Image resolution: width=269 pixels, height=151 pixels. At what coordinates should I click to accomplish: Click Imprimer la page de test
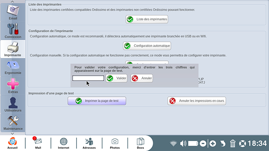[x=97, y=101]
